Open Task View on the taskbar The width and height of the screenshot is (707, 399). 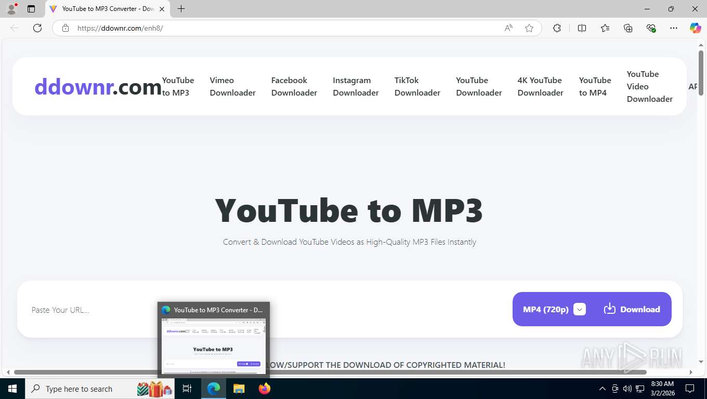[x=187, y=389]
